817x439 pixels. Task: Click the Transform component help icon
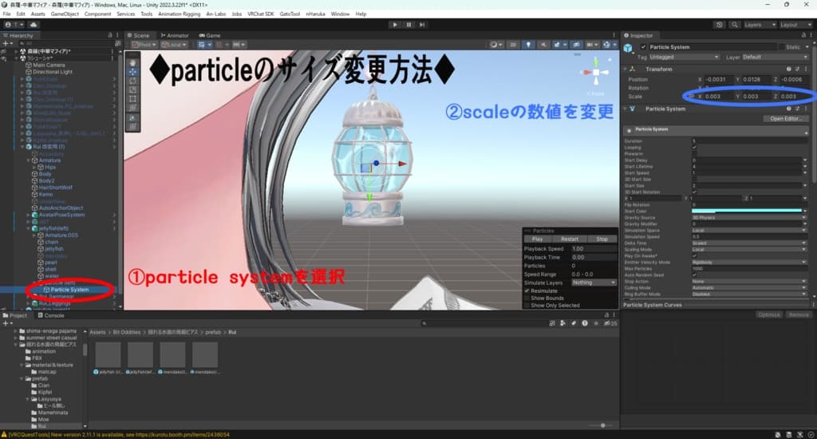(x=789, y=69)
